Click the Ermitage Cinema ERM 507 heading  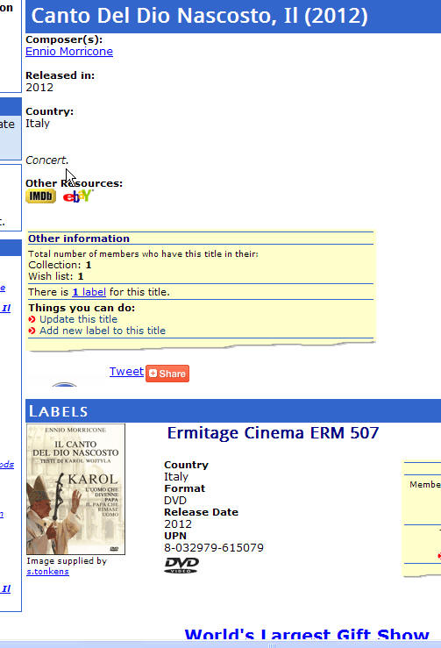(273, 433)
